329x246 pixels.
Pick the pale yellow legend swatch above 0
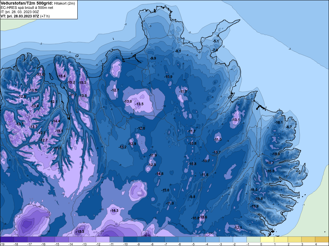click(267, 239)
